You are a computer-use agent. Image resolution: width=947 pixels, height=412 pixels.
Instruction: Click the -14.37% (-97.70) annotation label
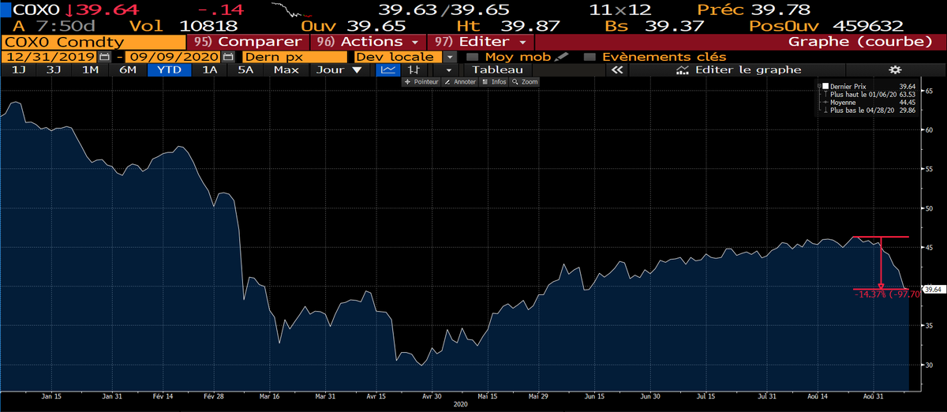[x=886, y=294]
